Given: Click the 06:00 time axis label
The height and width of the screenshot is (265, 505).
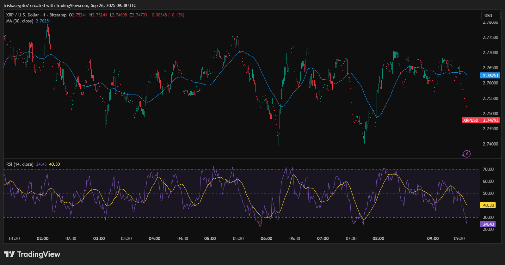Looking at the screenshot, I should [266, 238].
